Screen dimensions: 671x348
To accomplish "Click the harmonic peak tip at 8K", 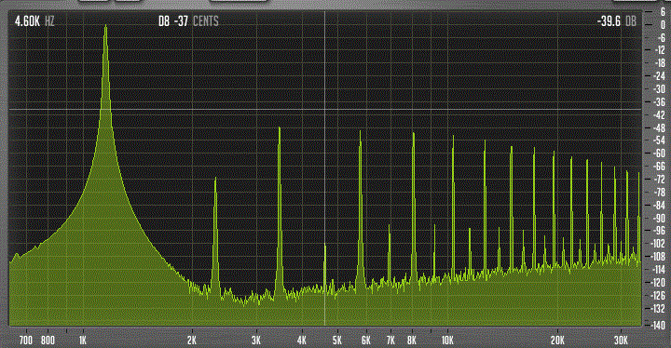I will point(414,134).
